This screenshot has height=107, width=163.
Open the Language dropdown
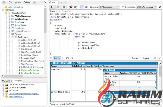tap(109, 7)
